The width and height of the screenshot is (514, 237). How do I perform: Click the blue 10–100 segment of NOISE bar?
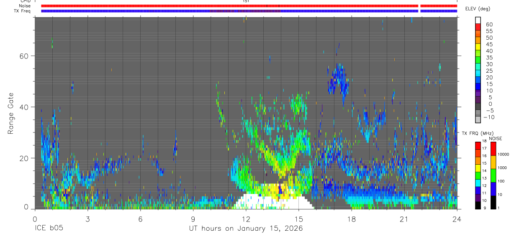point(493,188)
